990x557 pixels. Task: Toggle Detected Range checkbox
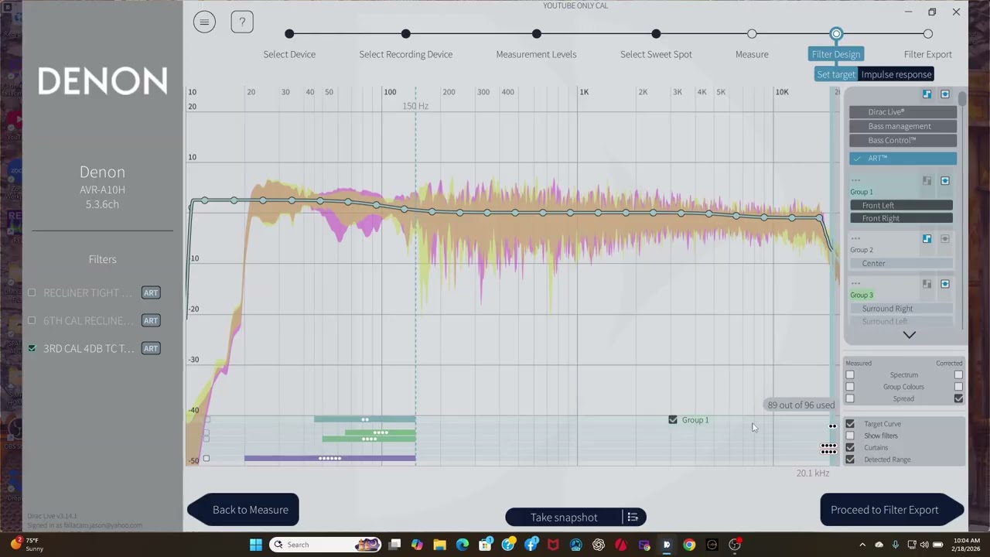tap(850, 460)
